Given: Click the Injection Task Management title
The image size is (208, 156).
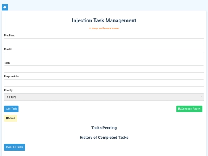Looking at the screenshot, I should (104, 20).
